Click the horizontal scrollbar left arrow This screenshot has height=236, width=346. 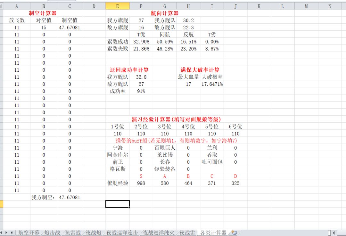334,233
